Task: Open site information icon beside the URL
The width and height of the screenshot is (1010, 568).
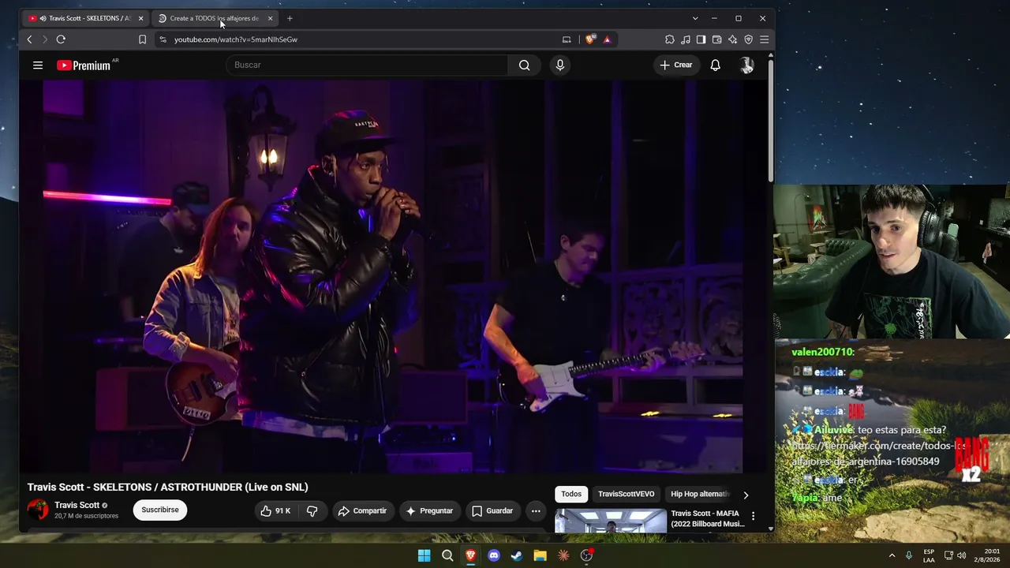Action: click(163, 39)
